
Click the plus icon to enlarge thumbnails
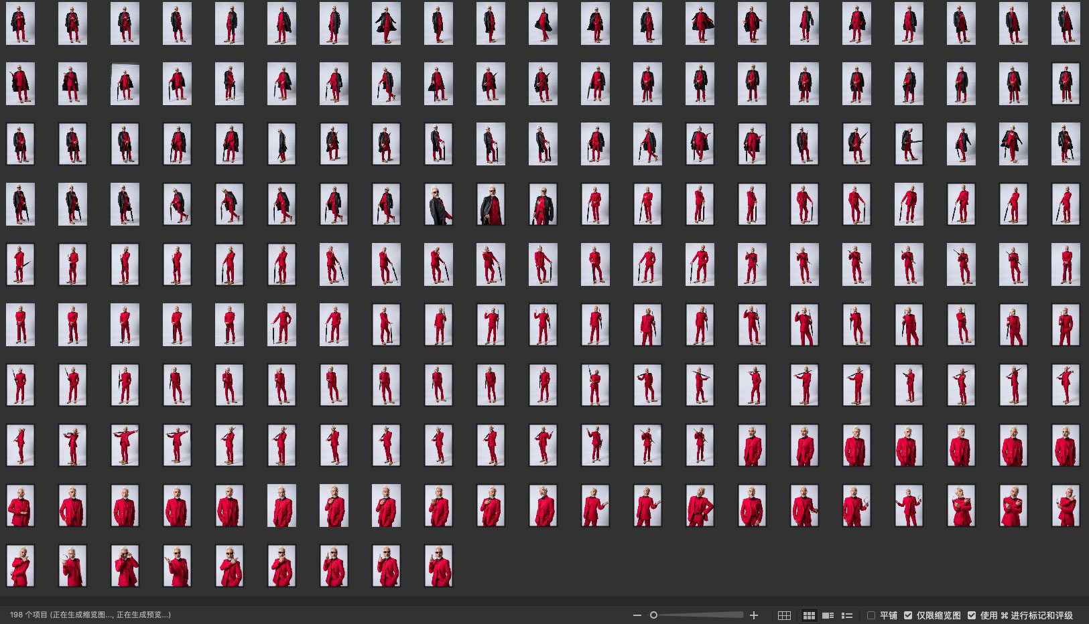[x=754, y=615]
